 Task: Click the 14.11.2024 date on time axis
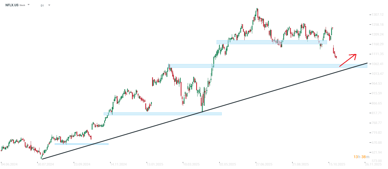[118, 164]
